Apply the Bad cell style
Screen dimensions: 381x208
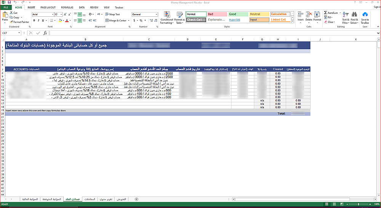(217, 14)
